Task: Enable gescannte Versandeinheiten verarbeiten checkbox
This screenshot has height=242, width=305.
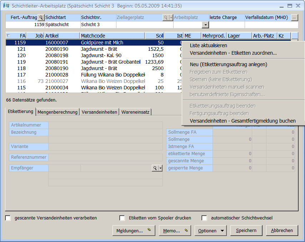Action: [8, 218]
